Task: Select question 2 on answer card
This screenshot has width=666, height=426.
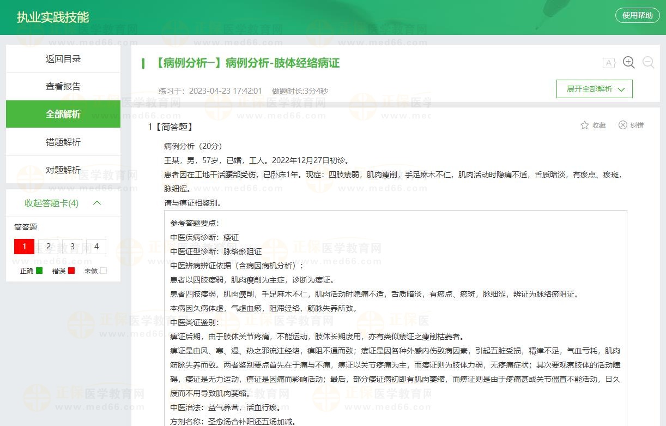Action: click(x=48, y=247)
